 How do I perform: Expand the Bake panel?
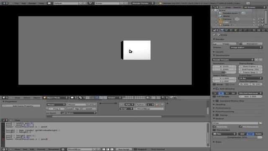click(218, 142)
